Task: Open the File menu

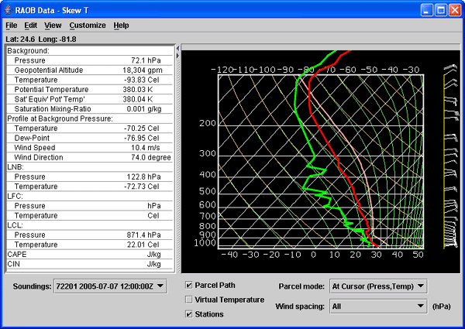Action: [x=11, y=26]
